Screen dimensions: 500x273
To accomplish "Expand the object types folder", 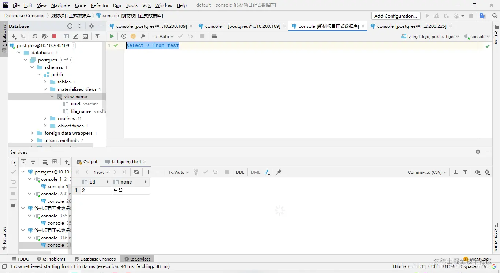I will pyautogui.click(x=45, y=126).
